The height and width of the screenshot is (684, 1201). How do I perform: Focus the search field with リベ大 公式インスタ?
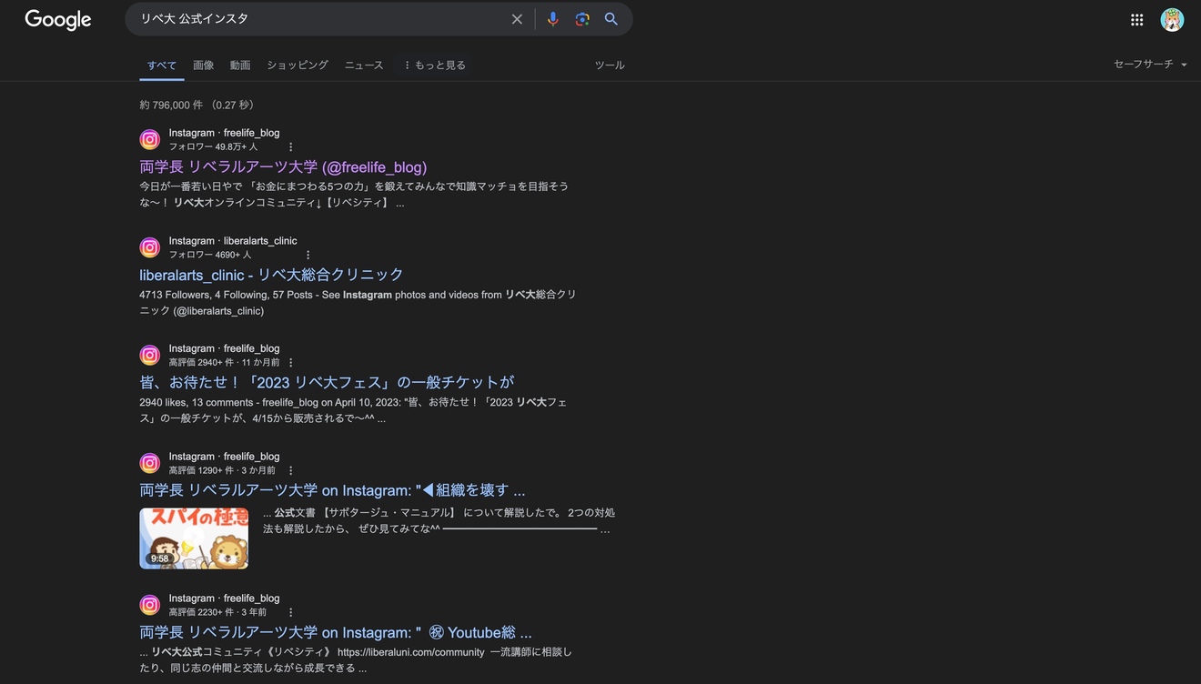(318, 19)
